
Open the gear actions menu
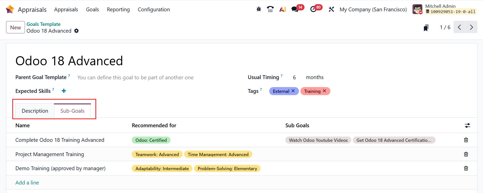[77, 31]
